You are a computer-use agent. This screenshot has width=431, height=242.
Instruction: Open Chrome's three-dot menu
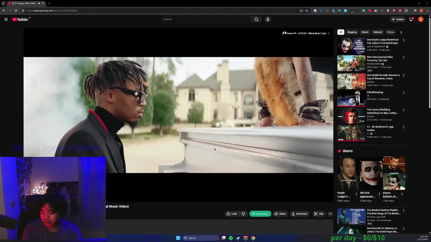coord(427,10)
